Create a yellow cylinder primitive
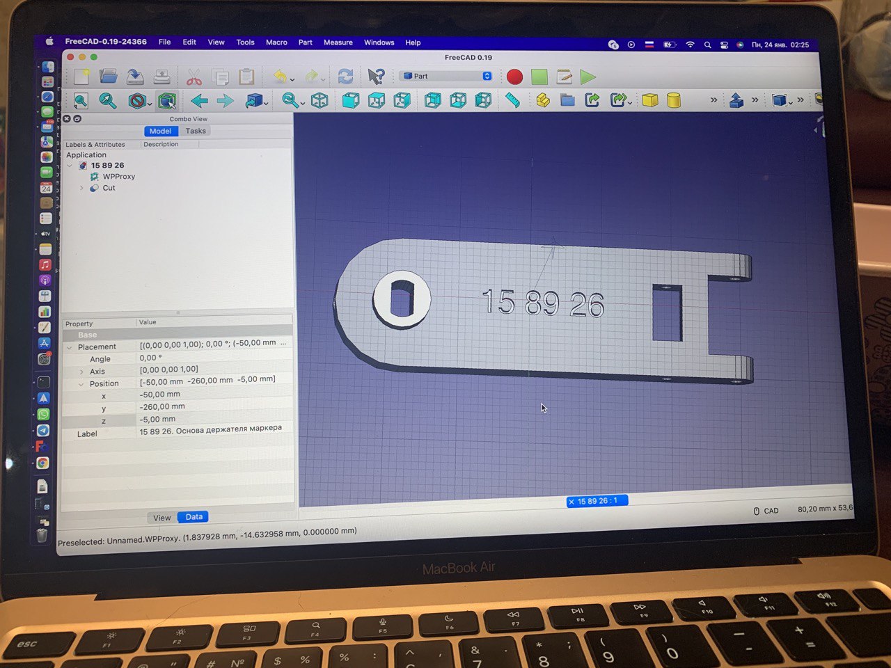 click(674, 100)
